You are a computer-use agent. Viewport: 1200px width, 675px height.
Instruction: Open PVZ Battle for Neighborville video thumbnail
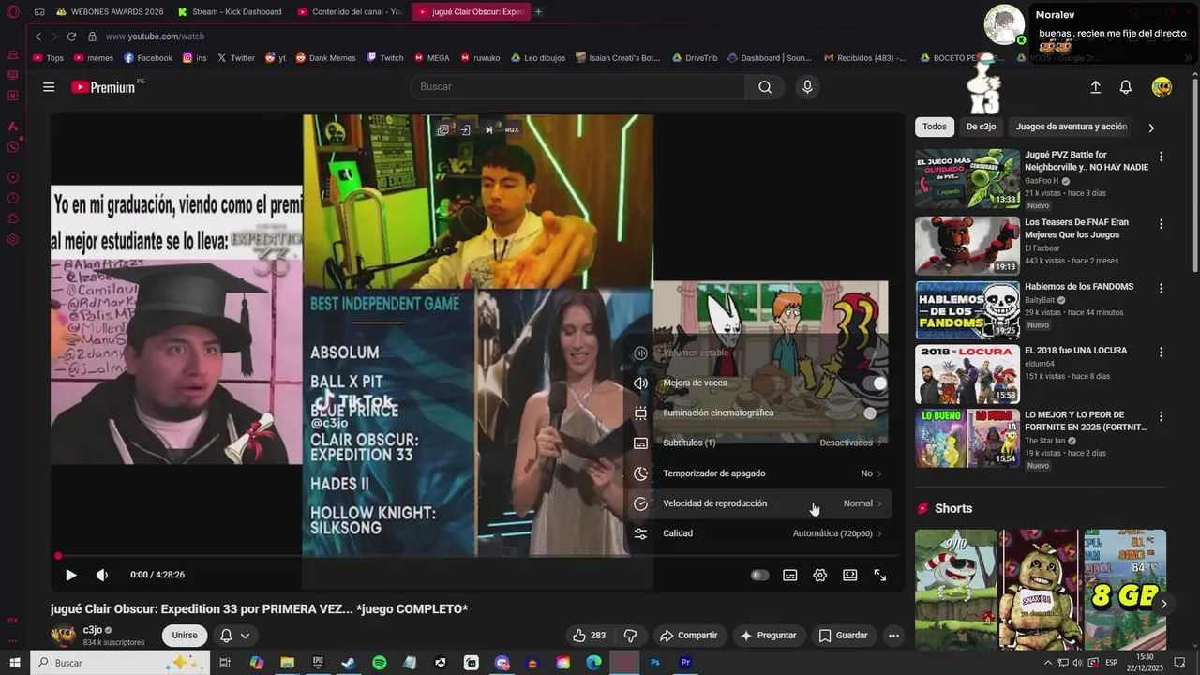click(967, 178)
